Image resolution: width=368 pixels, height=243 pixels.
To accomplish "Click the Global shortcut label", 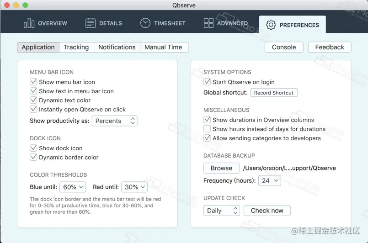I will coord(225,93).
